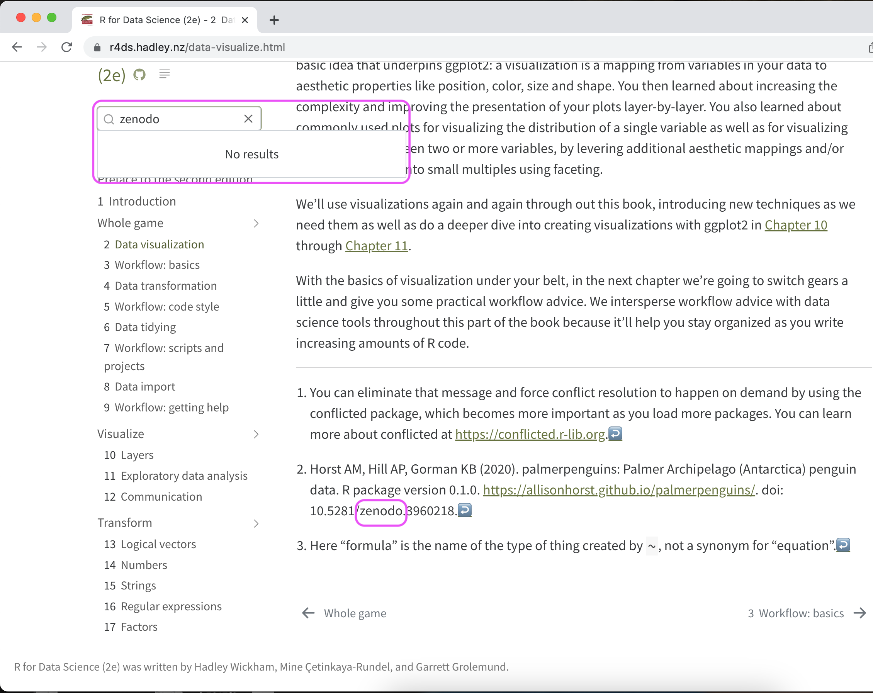
Task: Click the footnote return arrow after conflicted.r-lib.org
Action: point(615,433)
